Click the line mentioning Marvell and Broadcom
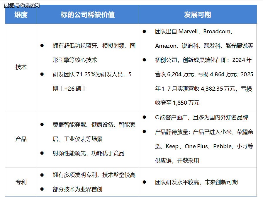Viewport: 263px width, 200px height. 194,32
